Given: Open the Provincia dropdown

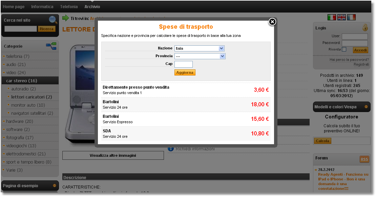Looking at the screenshot, I should [x=200, y=56].
